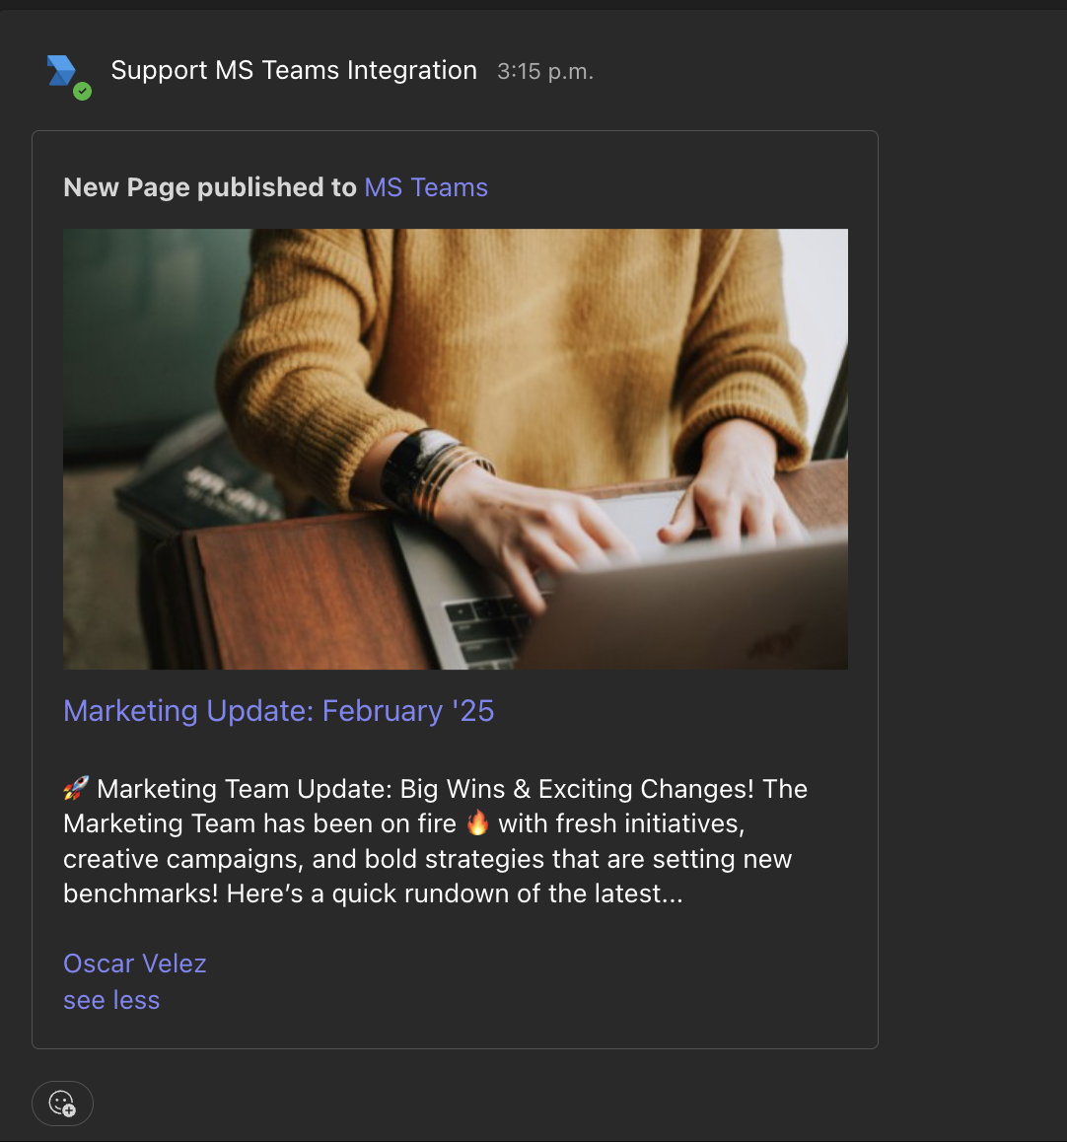Click the fire emoji after 'on fire'
The width and height of the screenshot is (1067, 1142).
pos(478,822)
